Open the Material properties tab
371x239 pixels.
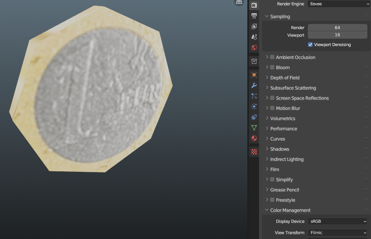(254, 138)
